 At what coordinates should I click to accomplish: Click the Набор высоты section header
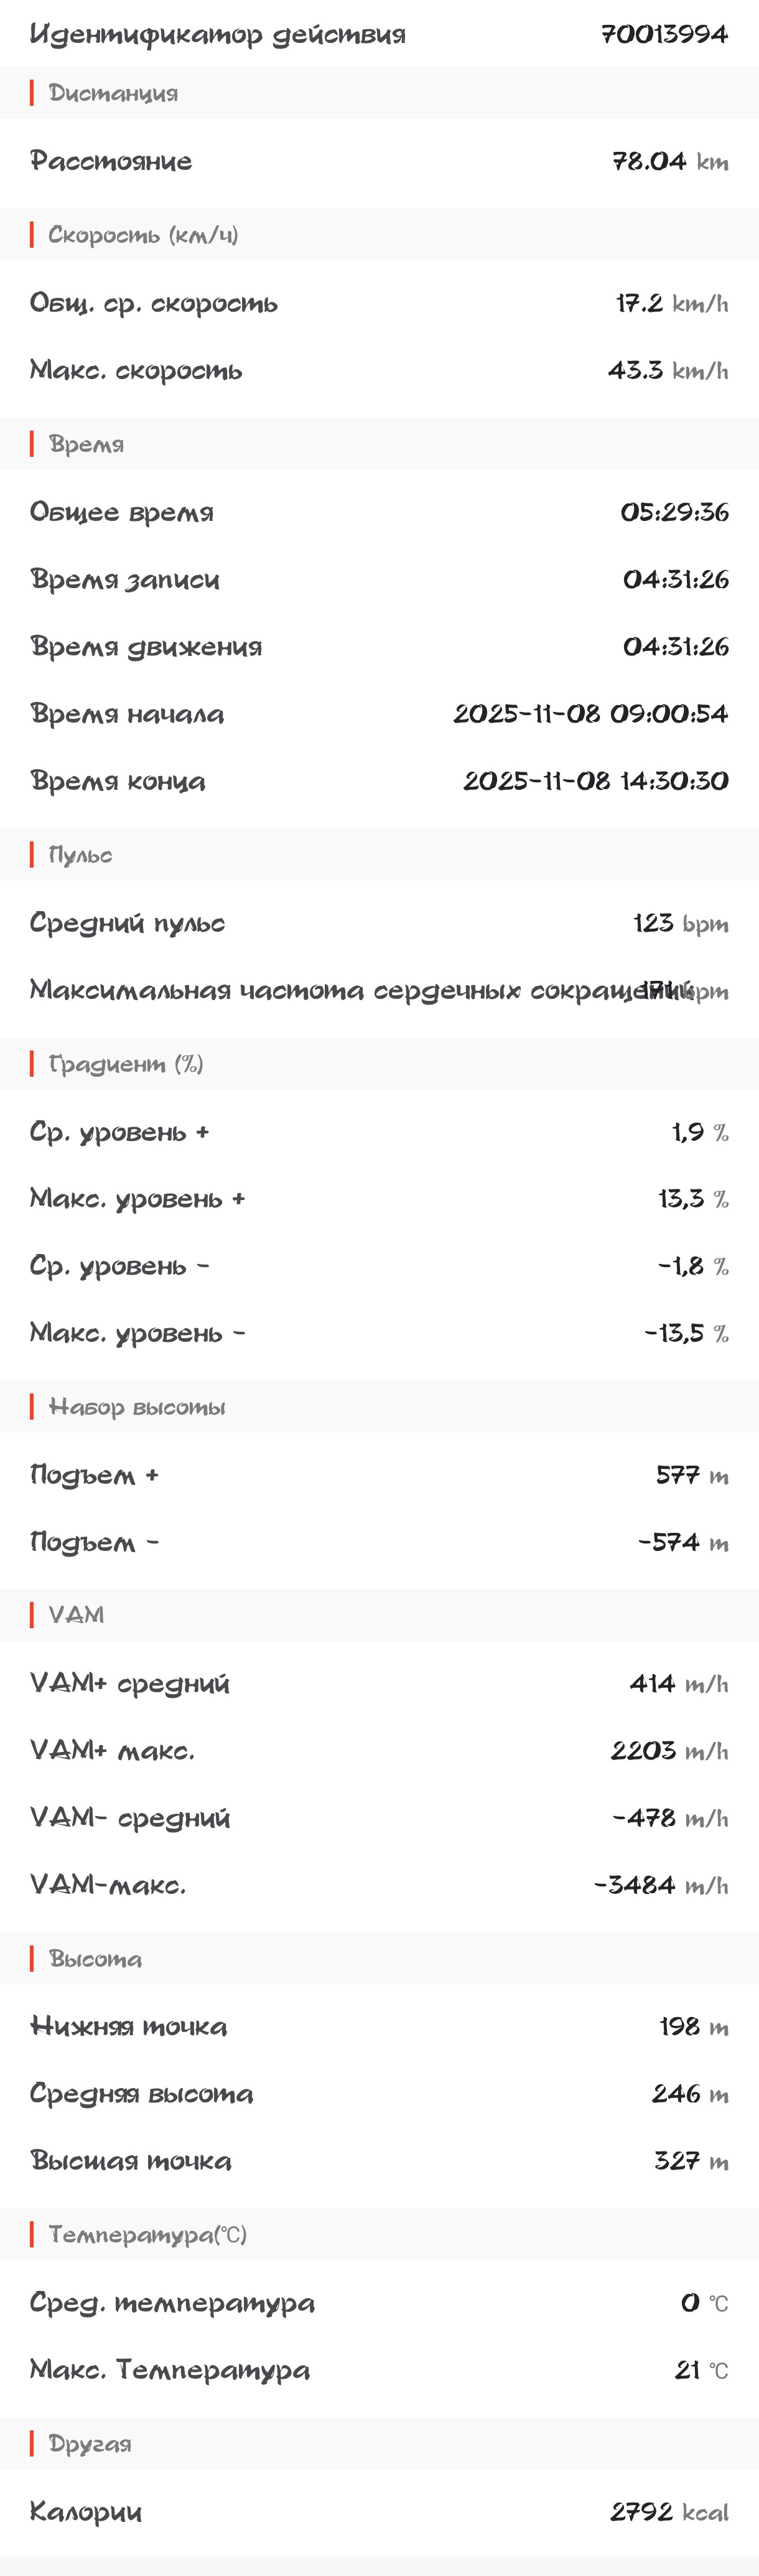[x=379, y=1407]
